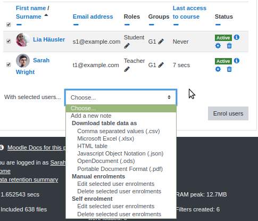Uncheck Lia Häusler's row checkbox
Viewport: 258px width, 221px height.
[x=9, y=41]
